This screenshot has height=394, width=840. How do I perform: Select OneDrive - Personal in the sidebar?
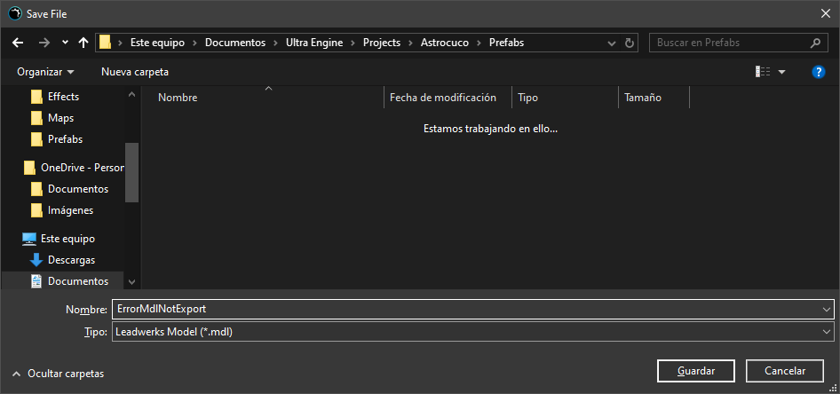(x=83, y=168)
